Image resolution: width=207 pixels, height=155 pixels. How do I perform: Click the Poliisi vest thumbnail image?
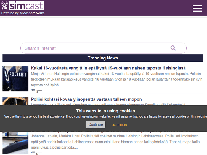15,78
